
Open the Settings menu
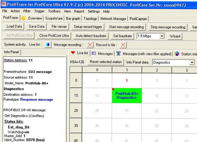(x=94, y=11)
